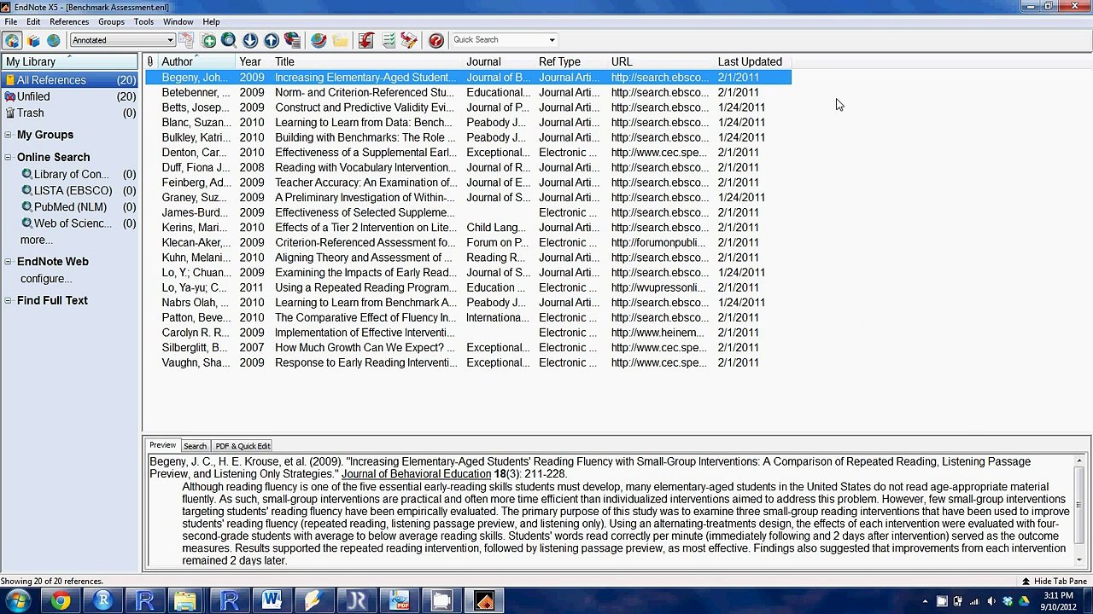
Task: Select the Trash group
Action: (x=70, y=113)
